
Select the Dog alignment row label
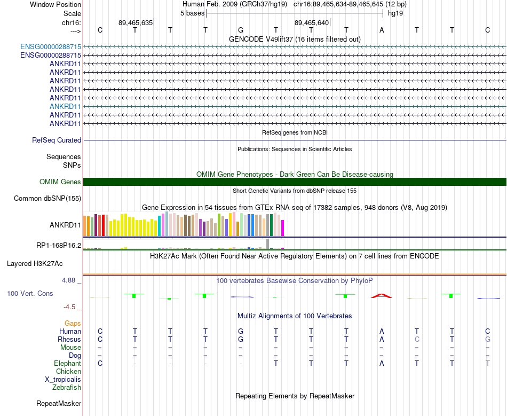[75, 356]
